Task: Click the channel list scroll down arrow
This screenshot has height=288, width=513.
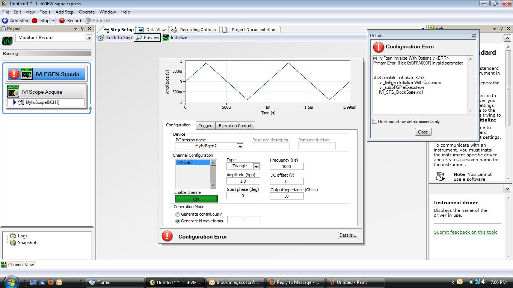Action: point(213,186)
